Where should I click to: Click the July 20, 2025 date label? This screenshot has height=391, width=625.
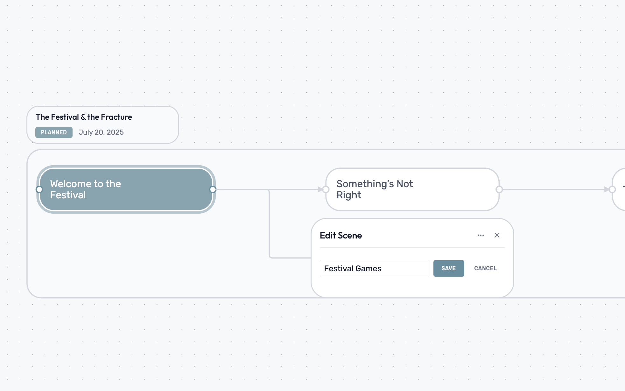[x=101, y=132]
